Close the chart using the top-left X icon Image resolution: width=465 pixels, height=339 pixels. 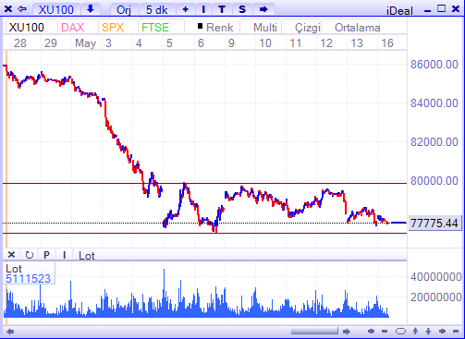[x=8, y=9]
